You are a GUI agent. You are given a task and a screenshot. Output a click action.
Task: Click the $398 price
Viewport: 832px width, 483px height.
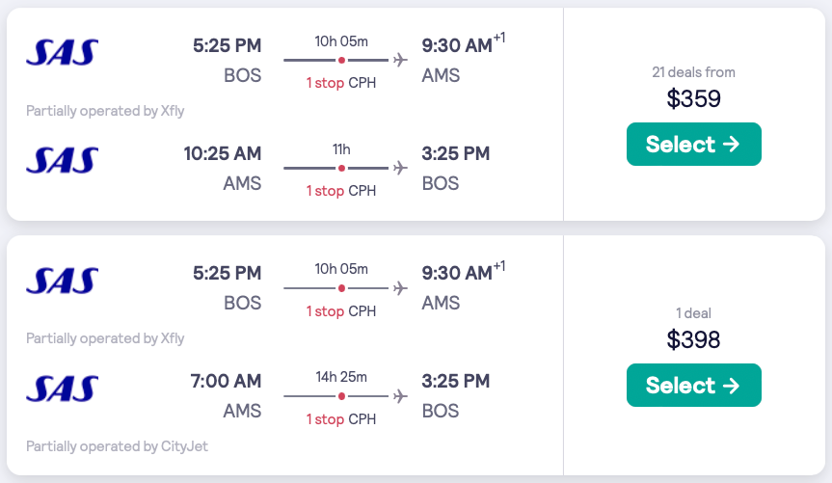[693, 339]
